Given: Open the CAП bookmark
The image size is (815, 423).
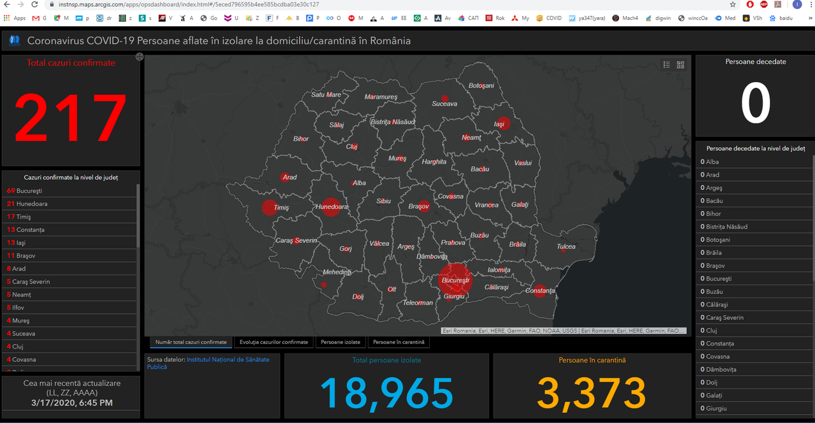Looking at the screenshot, I should (468, 18).
